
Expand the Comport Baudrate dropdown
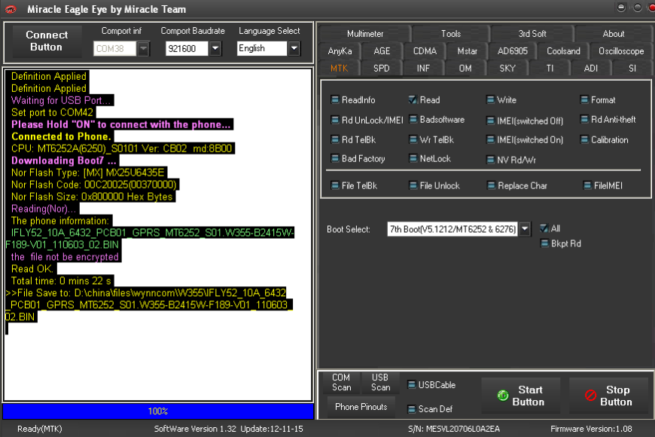pos(215,48)
